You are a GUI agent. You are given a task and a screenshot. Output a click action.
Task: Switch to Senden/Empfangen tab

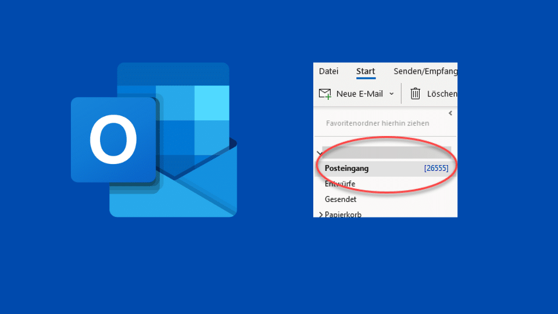425,71
